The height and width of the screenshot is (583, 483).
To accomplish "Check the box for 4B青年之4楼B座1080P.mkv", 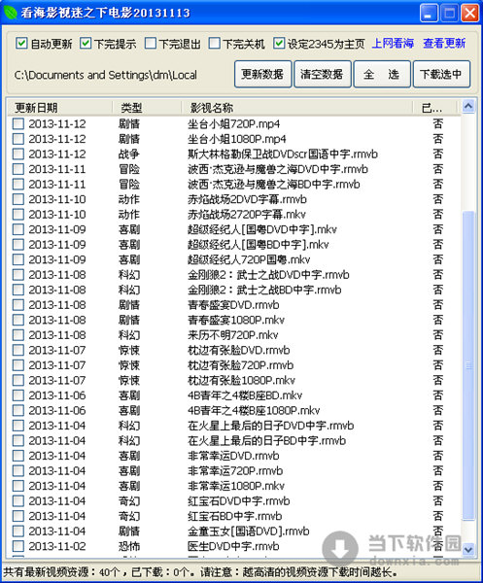I will pyautogui.click(x=18, y=410).
